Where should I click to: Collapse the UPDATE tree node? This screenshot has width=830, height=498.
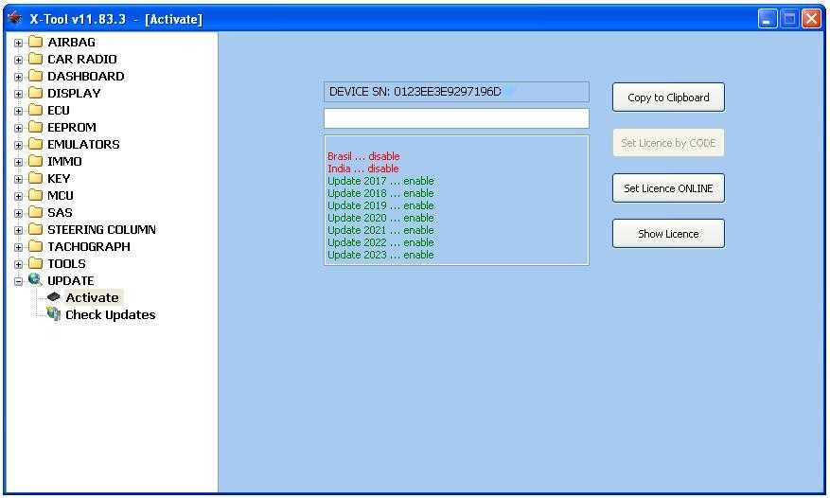[19, 281]
